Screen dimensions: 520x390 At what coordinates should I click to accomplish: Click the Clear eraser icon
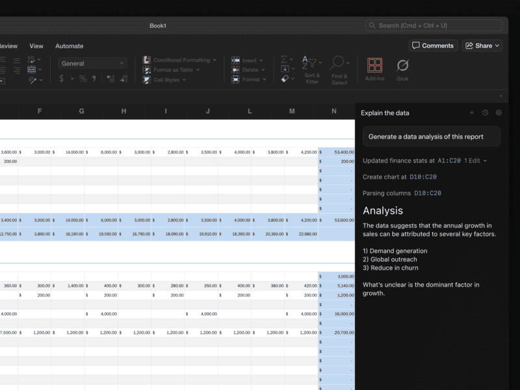click(285, 79)
